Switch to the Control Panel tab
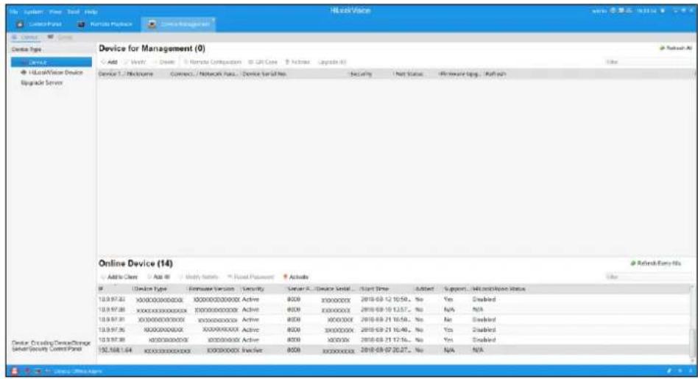Viewport: 698px width, 379px height. 39,24
